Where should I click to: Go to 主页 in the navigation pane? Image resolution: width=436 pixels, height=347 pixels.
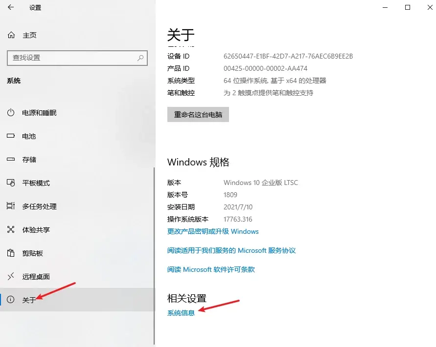31,35
